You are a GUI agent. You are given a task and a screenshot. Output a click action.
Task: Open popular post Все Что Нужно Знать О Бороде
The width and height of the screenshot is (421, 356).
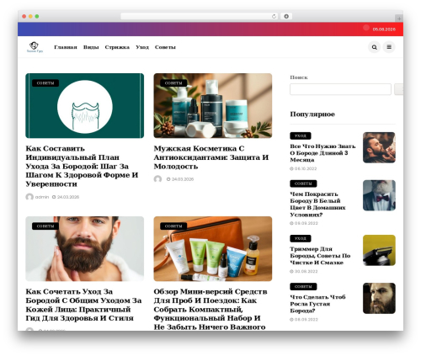click(x=322, y=153)
